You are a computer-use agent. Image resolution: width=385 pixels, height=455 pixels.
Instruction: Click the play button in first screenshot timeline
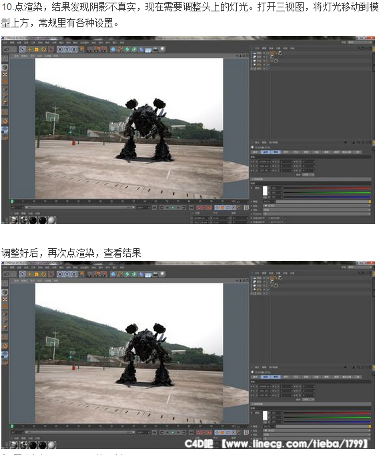(173, 207)
